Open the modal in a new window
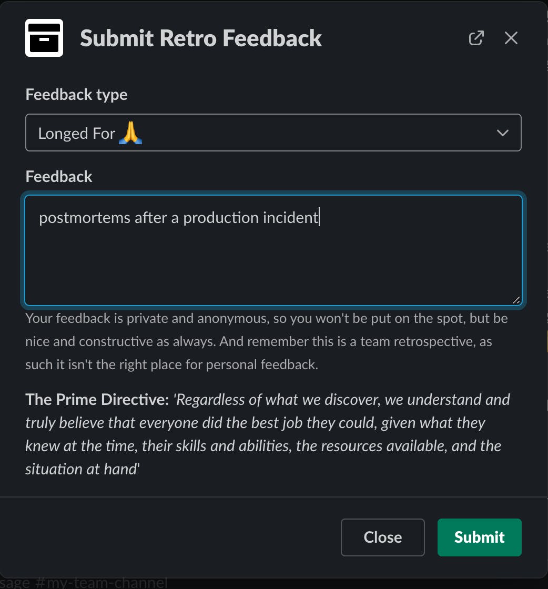The height and width of the screenshot is (589, 548). coord(476,38)
